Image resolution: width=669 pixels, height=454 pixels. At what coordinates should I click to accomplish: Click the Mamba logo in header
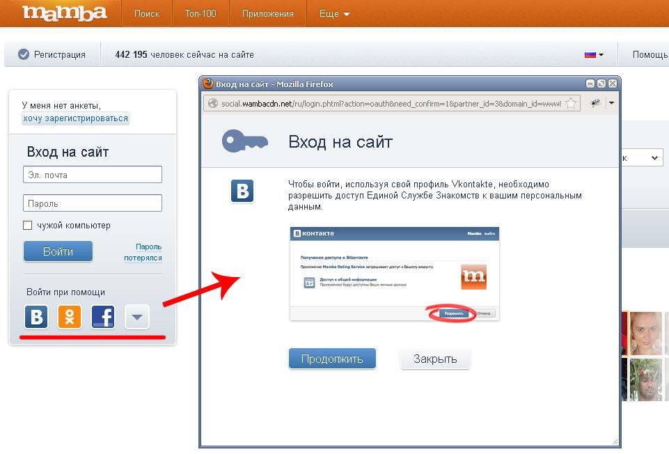pyautogui.click(x=64, y=13)
